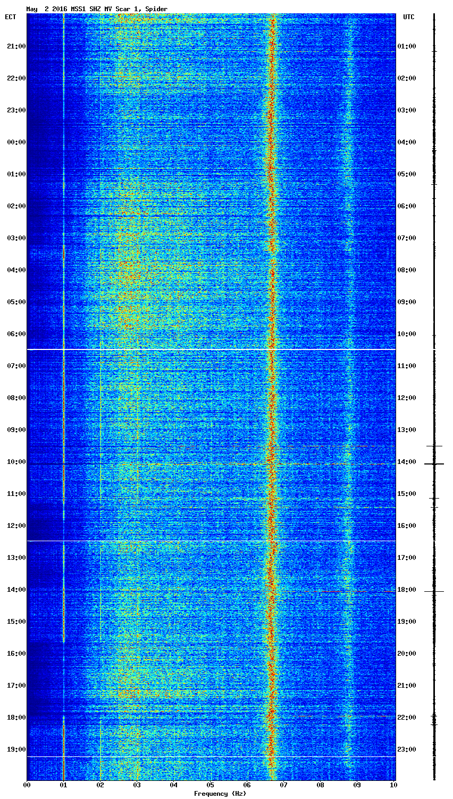
Task: Pick the '11:00' label on UTC axis
Action: tap(407, 366)
